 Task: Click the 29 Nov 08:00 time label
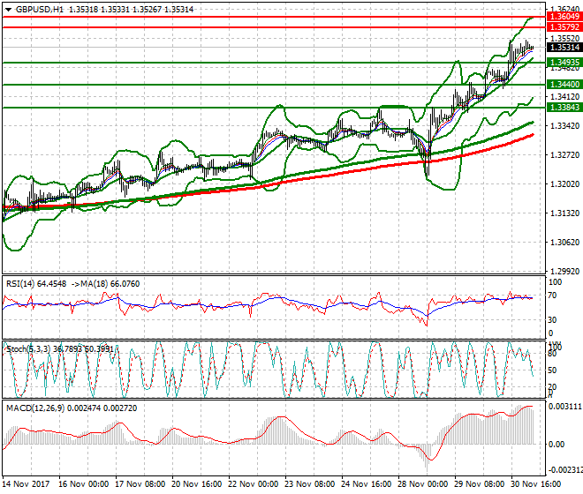480,484
